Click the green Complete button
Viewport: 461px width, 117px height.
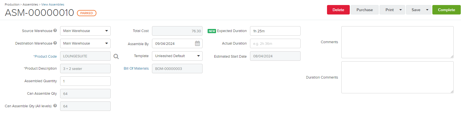pos(446,10)
